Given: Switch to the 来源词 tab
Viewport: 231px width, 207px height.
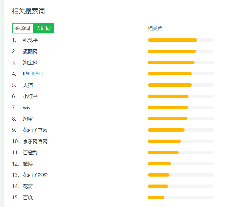Looking at the screenshot, I should tap(23, 28).
